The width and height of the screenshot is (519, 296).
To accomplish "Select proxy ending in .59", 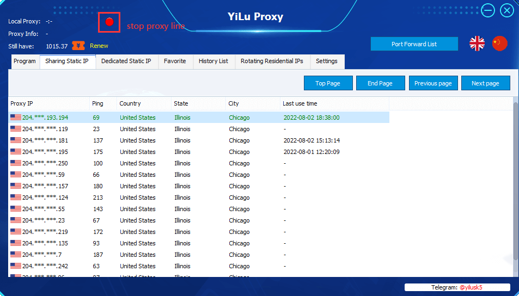I will 199,175.
